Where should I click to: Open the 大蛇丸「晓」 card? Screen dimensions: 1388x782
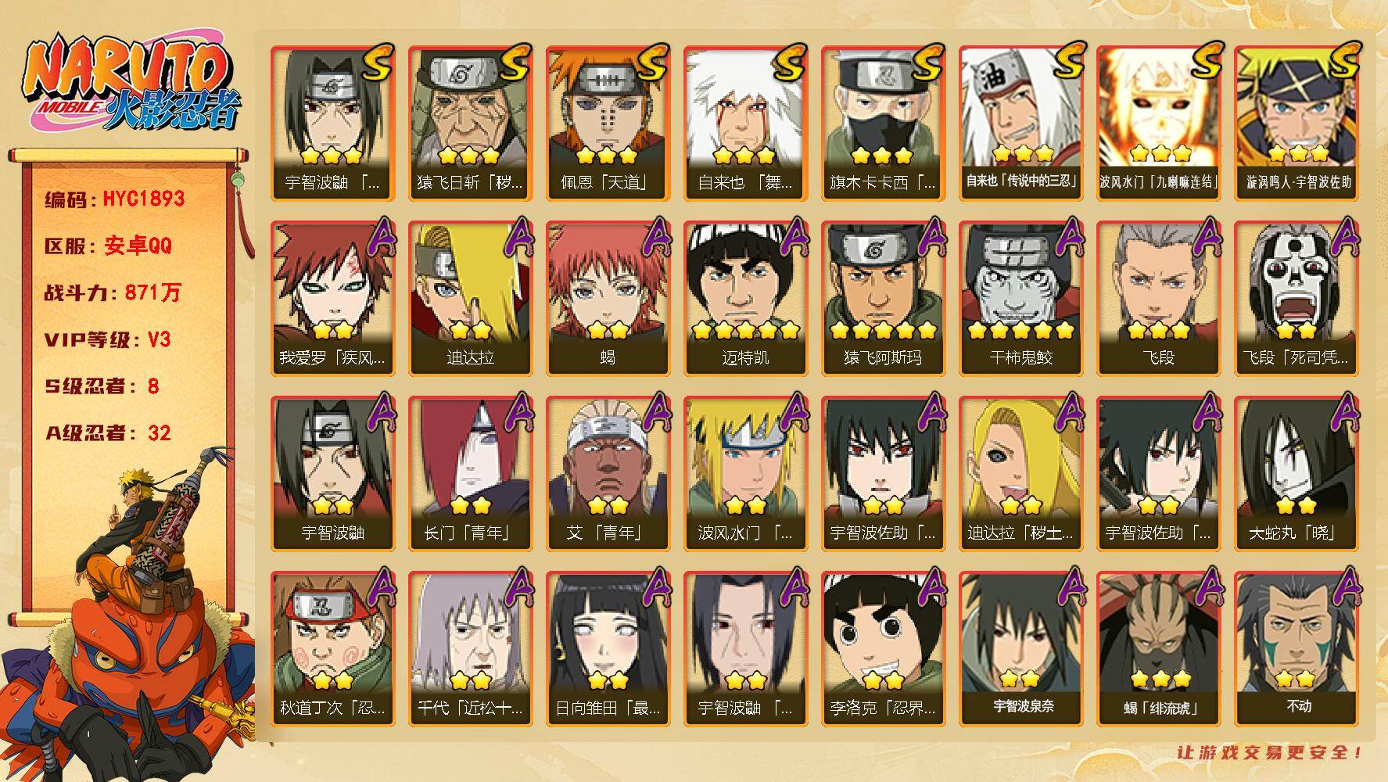tap(1296, 474)
